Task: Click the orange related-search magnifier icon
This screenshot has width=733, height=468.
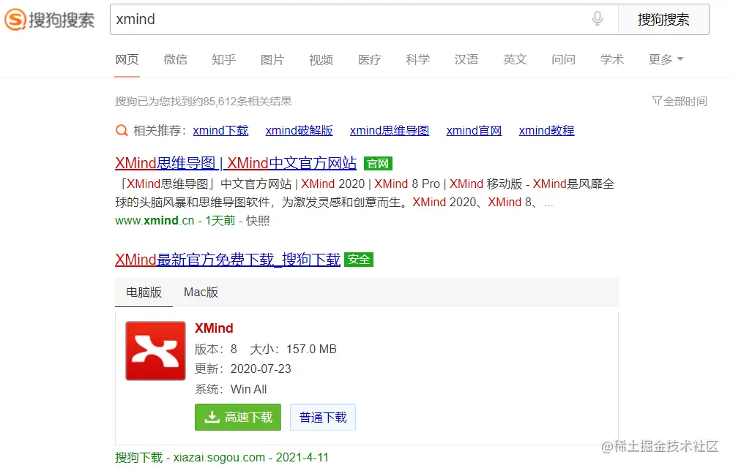Action: click(122, 131)
